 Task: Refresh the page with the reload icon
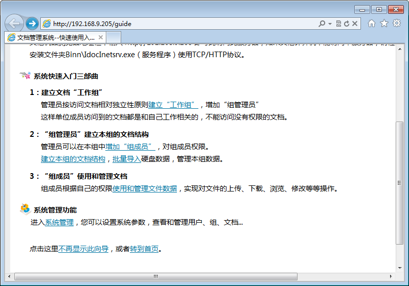347,23
